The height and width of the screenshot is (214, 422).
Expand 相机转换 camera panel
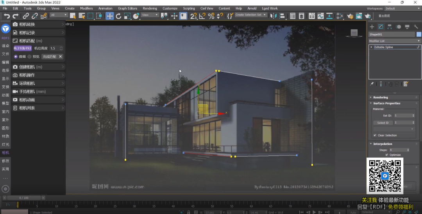38,25
